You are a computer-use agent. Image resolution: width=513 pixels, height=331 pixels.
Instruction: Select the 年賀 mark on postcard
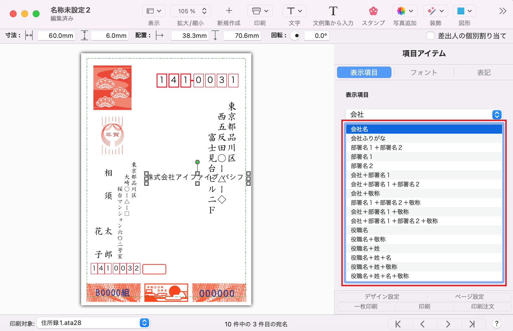tap(112, 135)
